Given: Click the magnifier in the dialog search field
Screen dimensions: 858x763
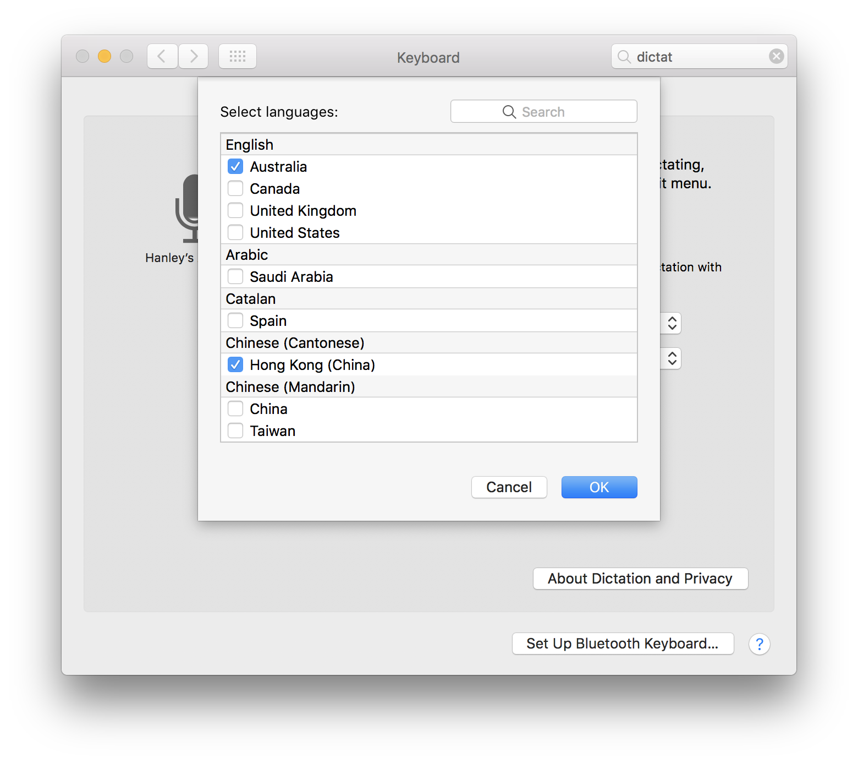Looking at the screenshot, I should pyautogui.click(x=509, y=111).
